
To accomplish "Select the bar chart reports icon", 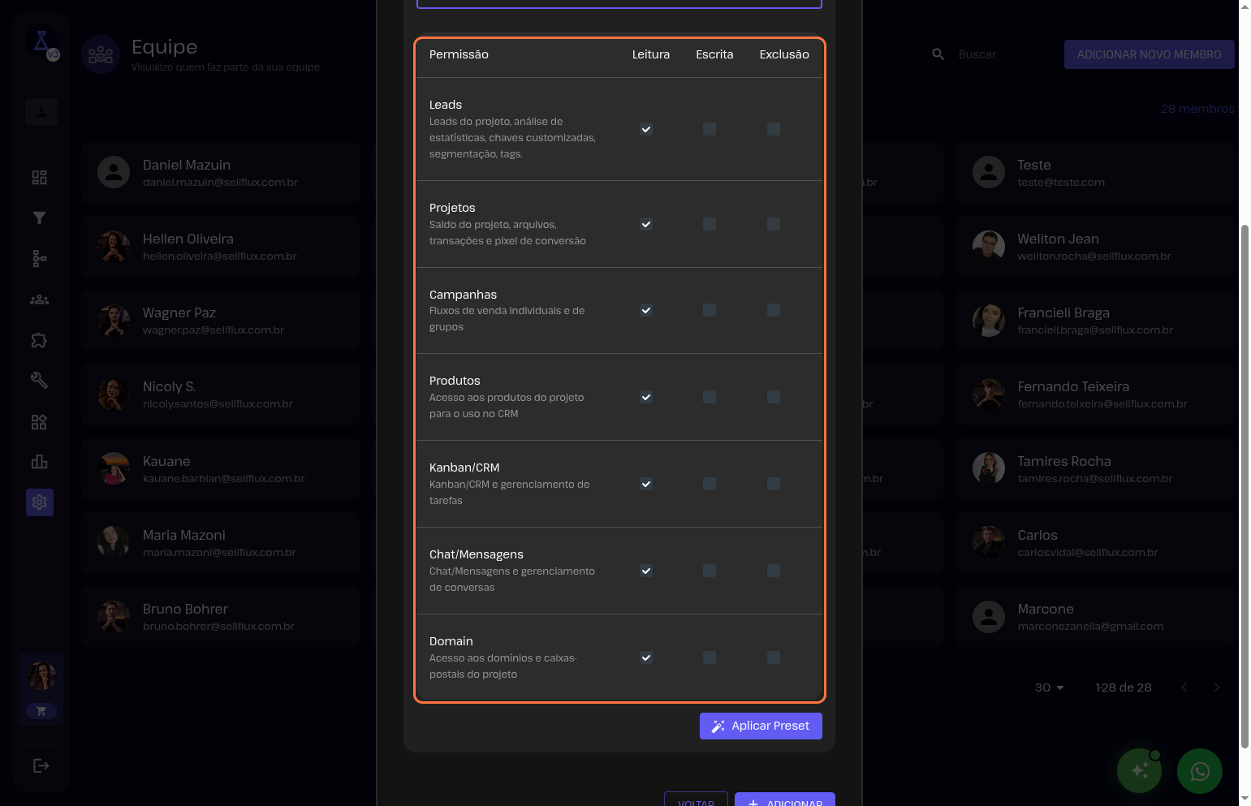I will (39, 462).
